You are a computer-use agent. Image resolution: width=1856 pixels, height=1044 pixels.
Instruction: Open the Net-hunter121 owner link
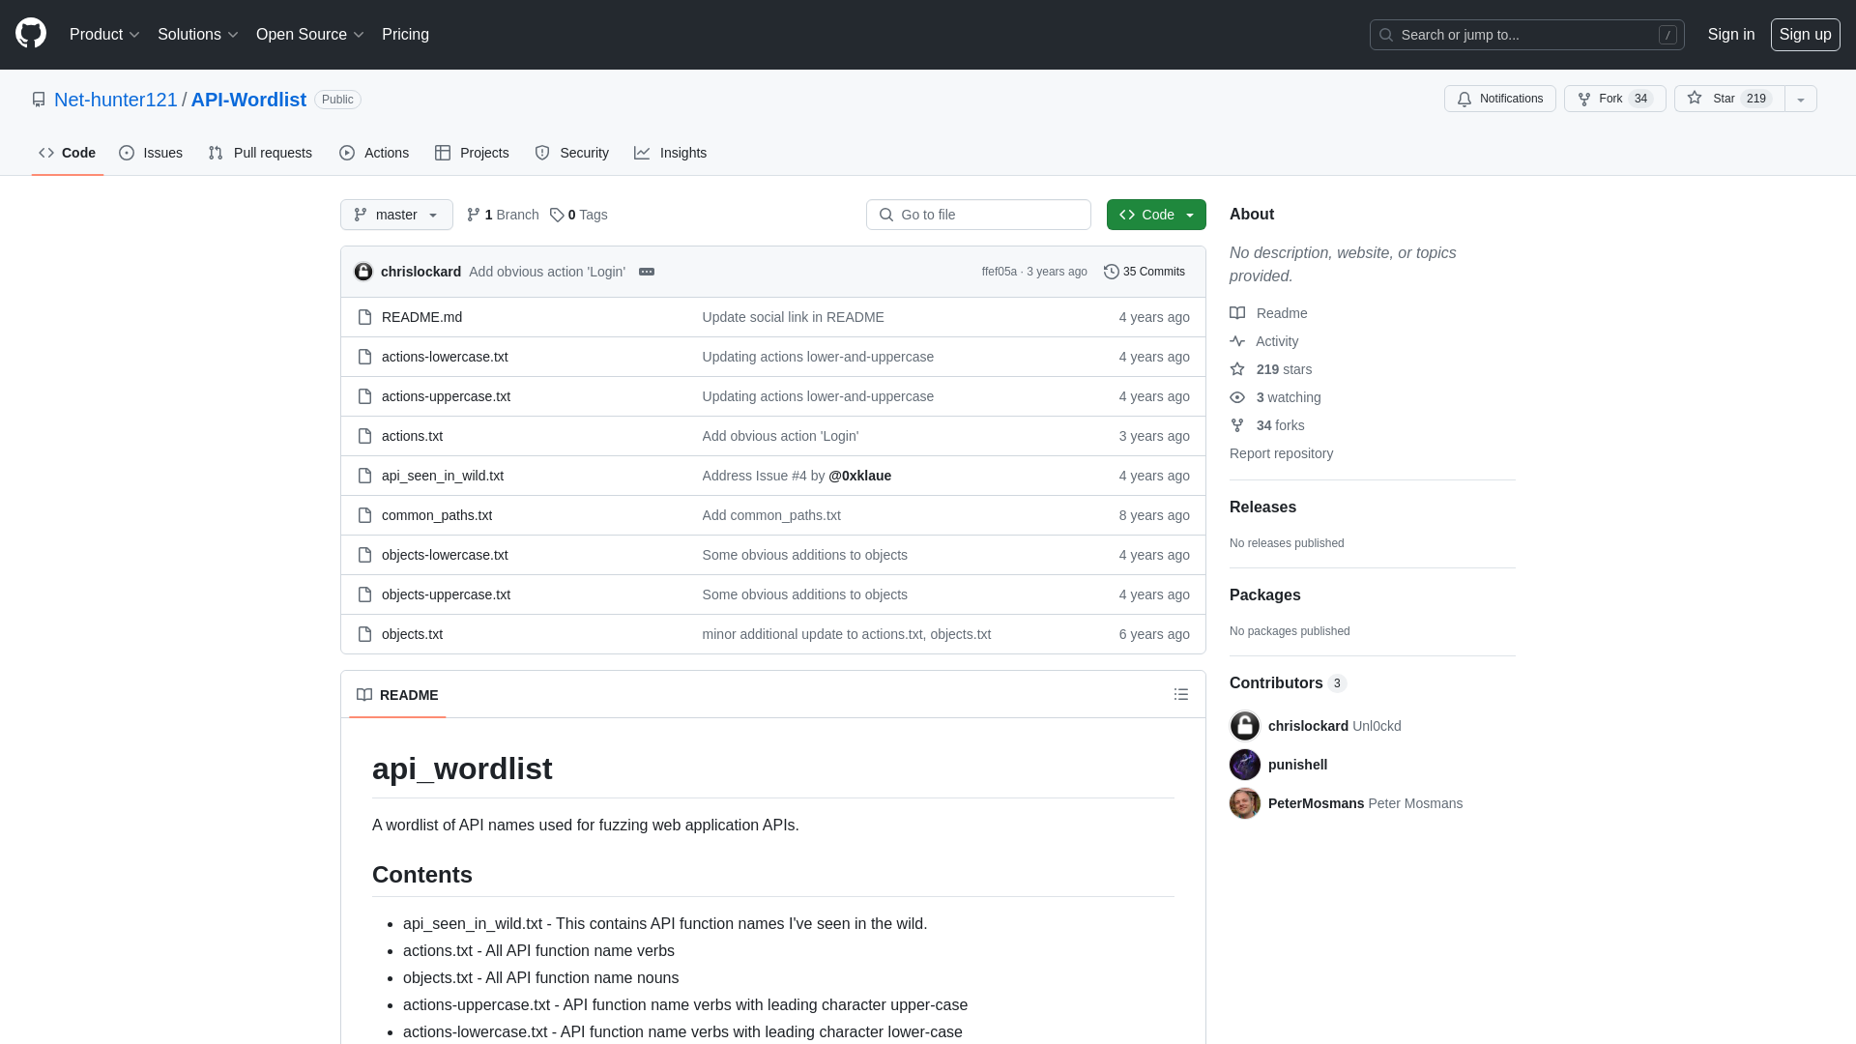click(116, 100)
